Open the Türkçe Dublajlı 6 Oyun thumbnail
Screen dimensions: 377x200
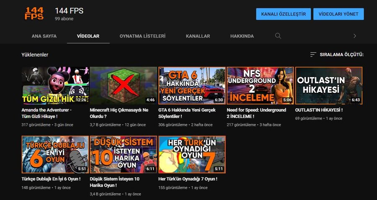tap(55, 154)
